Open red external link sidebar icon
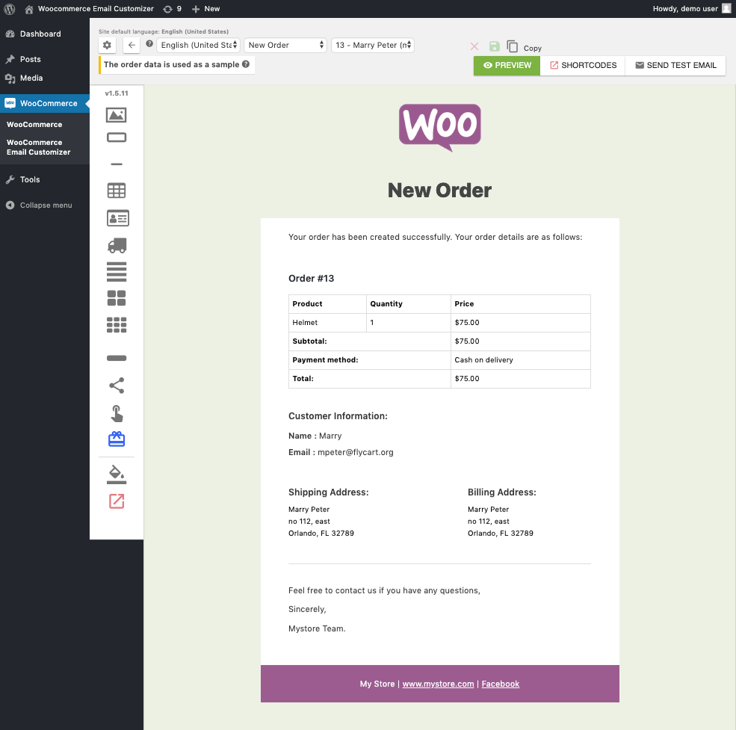The height and width of the screenshot is (730, 736). 117,501
